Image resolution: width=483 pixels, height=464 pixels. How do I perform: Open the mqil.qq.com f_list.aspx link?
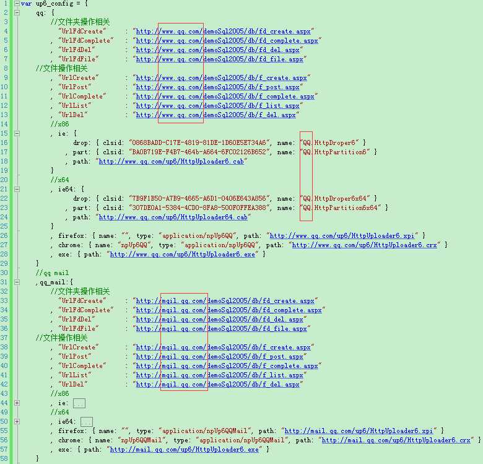click(220, 375)
